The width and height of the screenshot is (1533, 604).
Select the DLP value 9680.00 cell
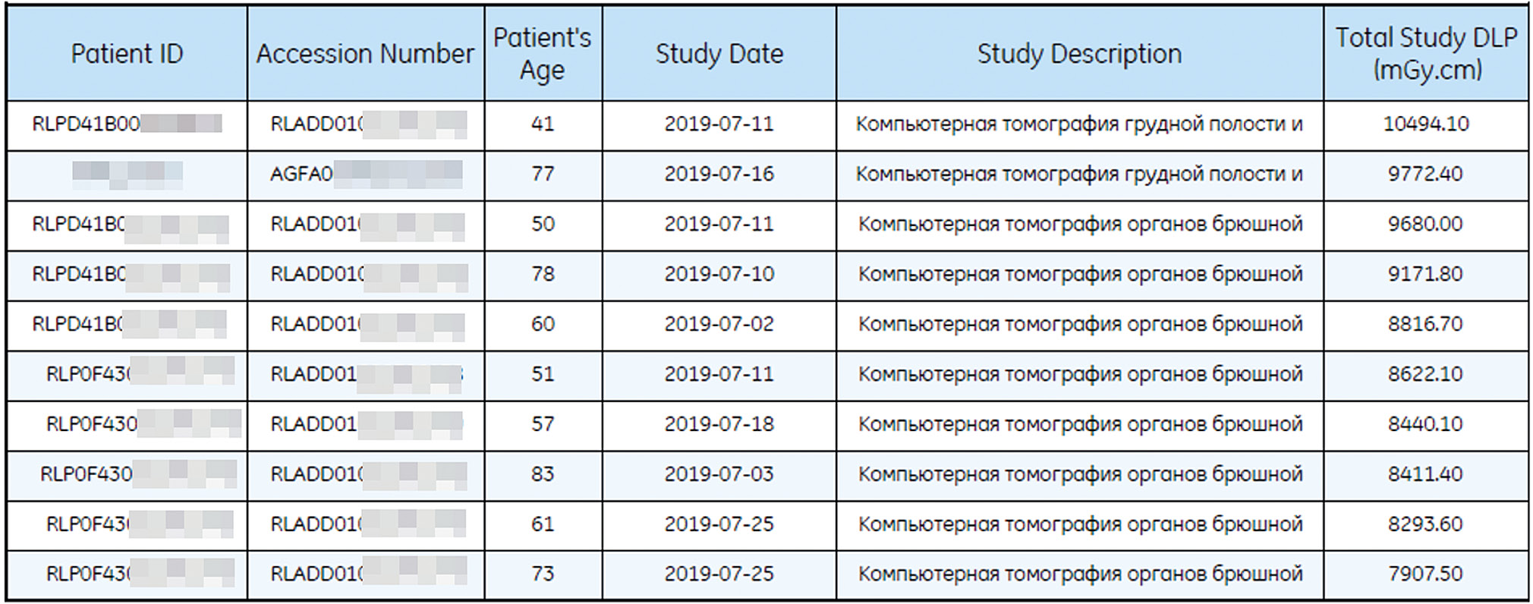coord(1425,224)
